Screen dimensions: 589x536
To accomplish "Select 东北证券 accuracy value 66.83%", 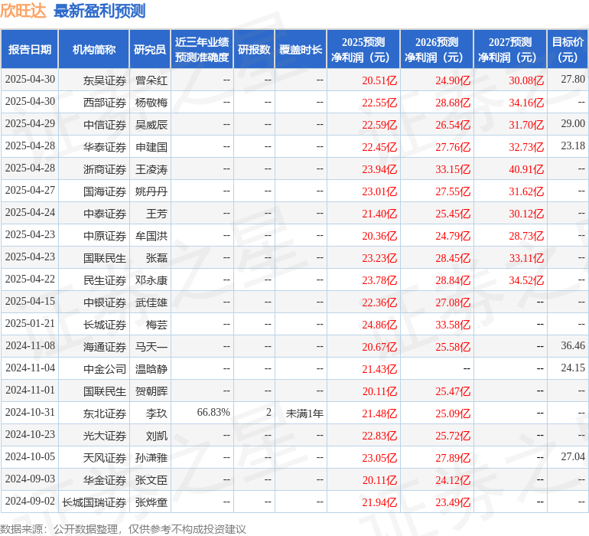I will click(x=213, y=413).
